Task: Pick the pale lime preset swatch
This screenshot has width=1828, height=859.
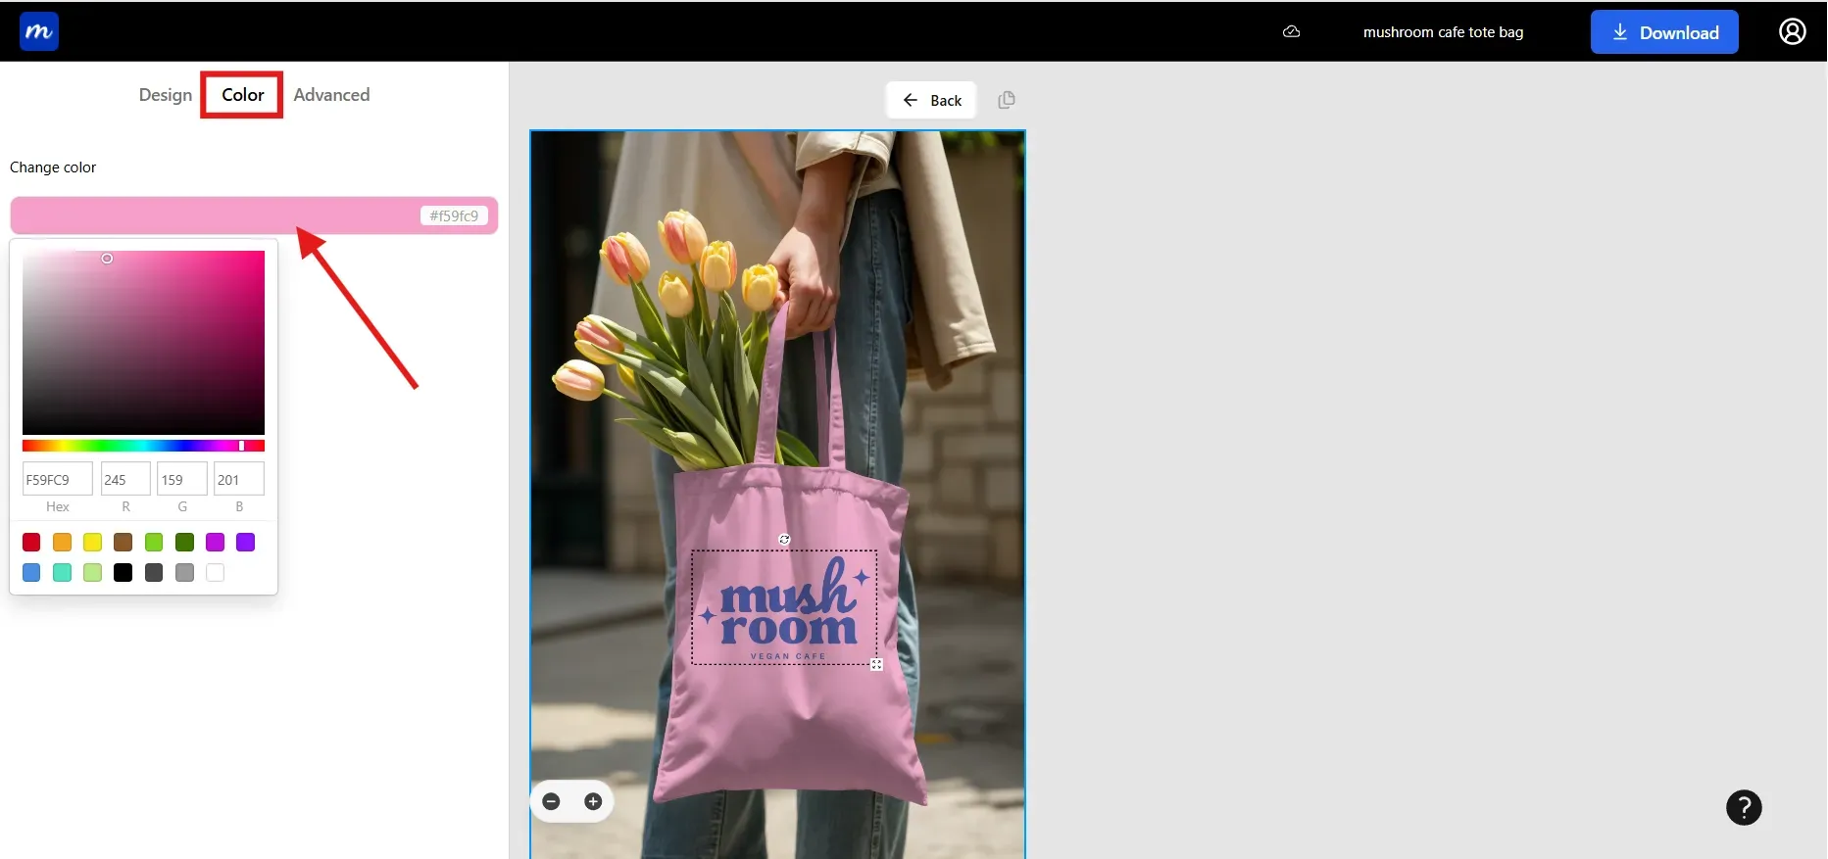Action: click(x=92, y=572)
